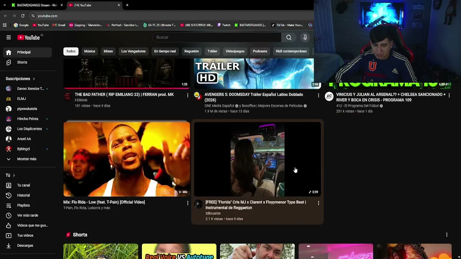Close the YouTube browser tab
This screenshot has width=461, height=259.
[119, 5]
